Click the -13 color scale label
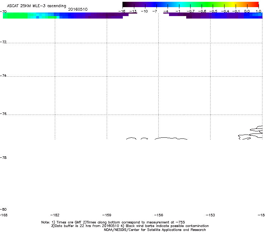265x232 pixels. tap(133, 11)
